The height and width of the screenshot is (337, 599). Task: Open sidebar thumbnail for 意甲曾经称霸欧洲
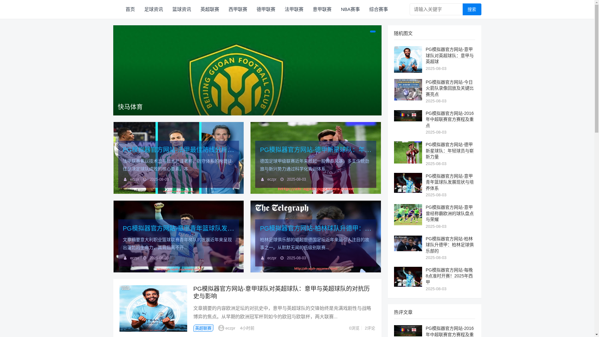[408, 215]
